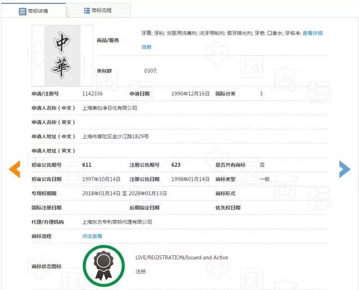Image resolution: width=359 pixels, height=290 pixels.
Task: Click agency 上海东方专利商标代理有限公司
Action: (117, 222)
